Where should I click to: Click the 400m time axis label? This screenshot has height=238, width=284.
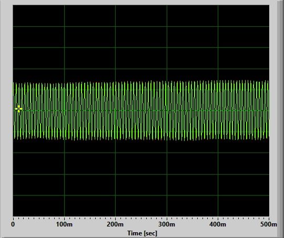218,224
